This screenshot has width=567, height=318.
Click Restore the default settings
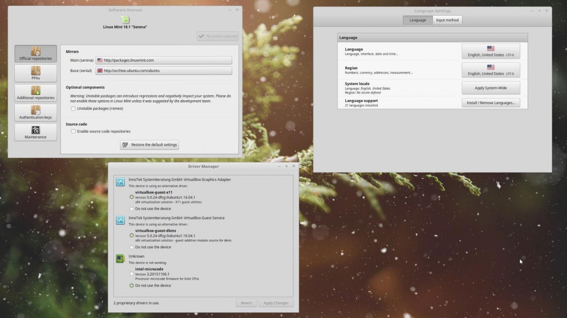(149, 144)
